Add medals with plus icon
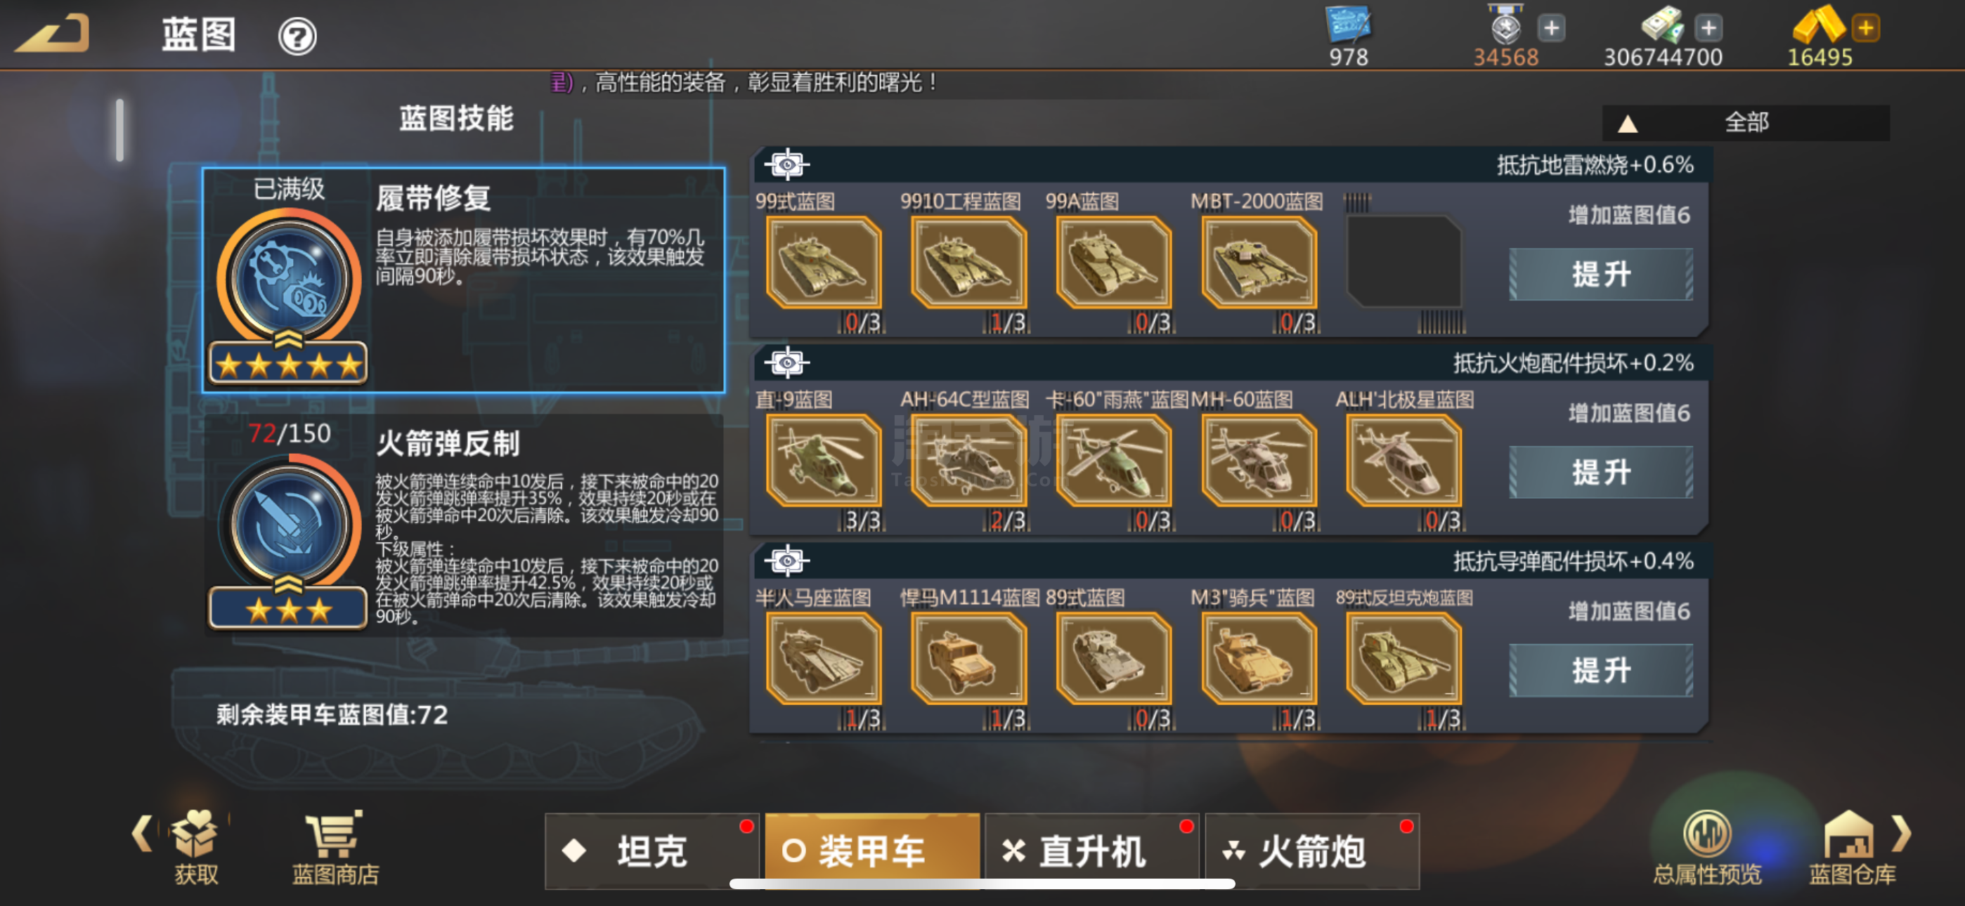The image size is (1965, 906). (1551, 28)
